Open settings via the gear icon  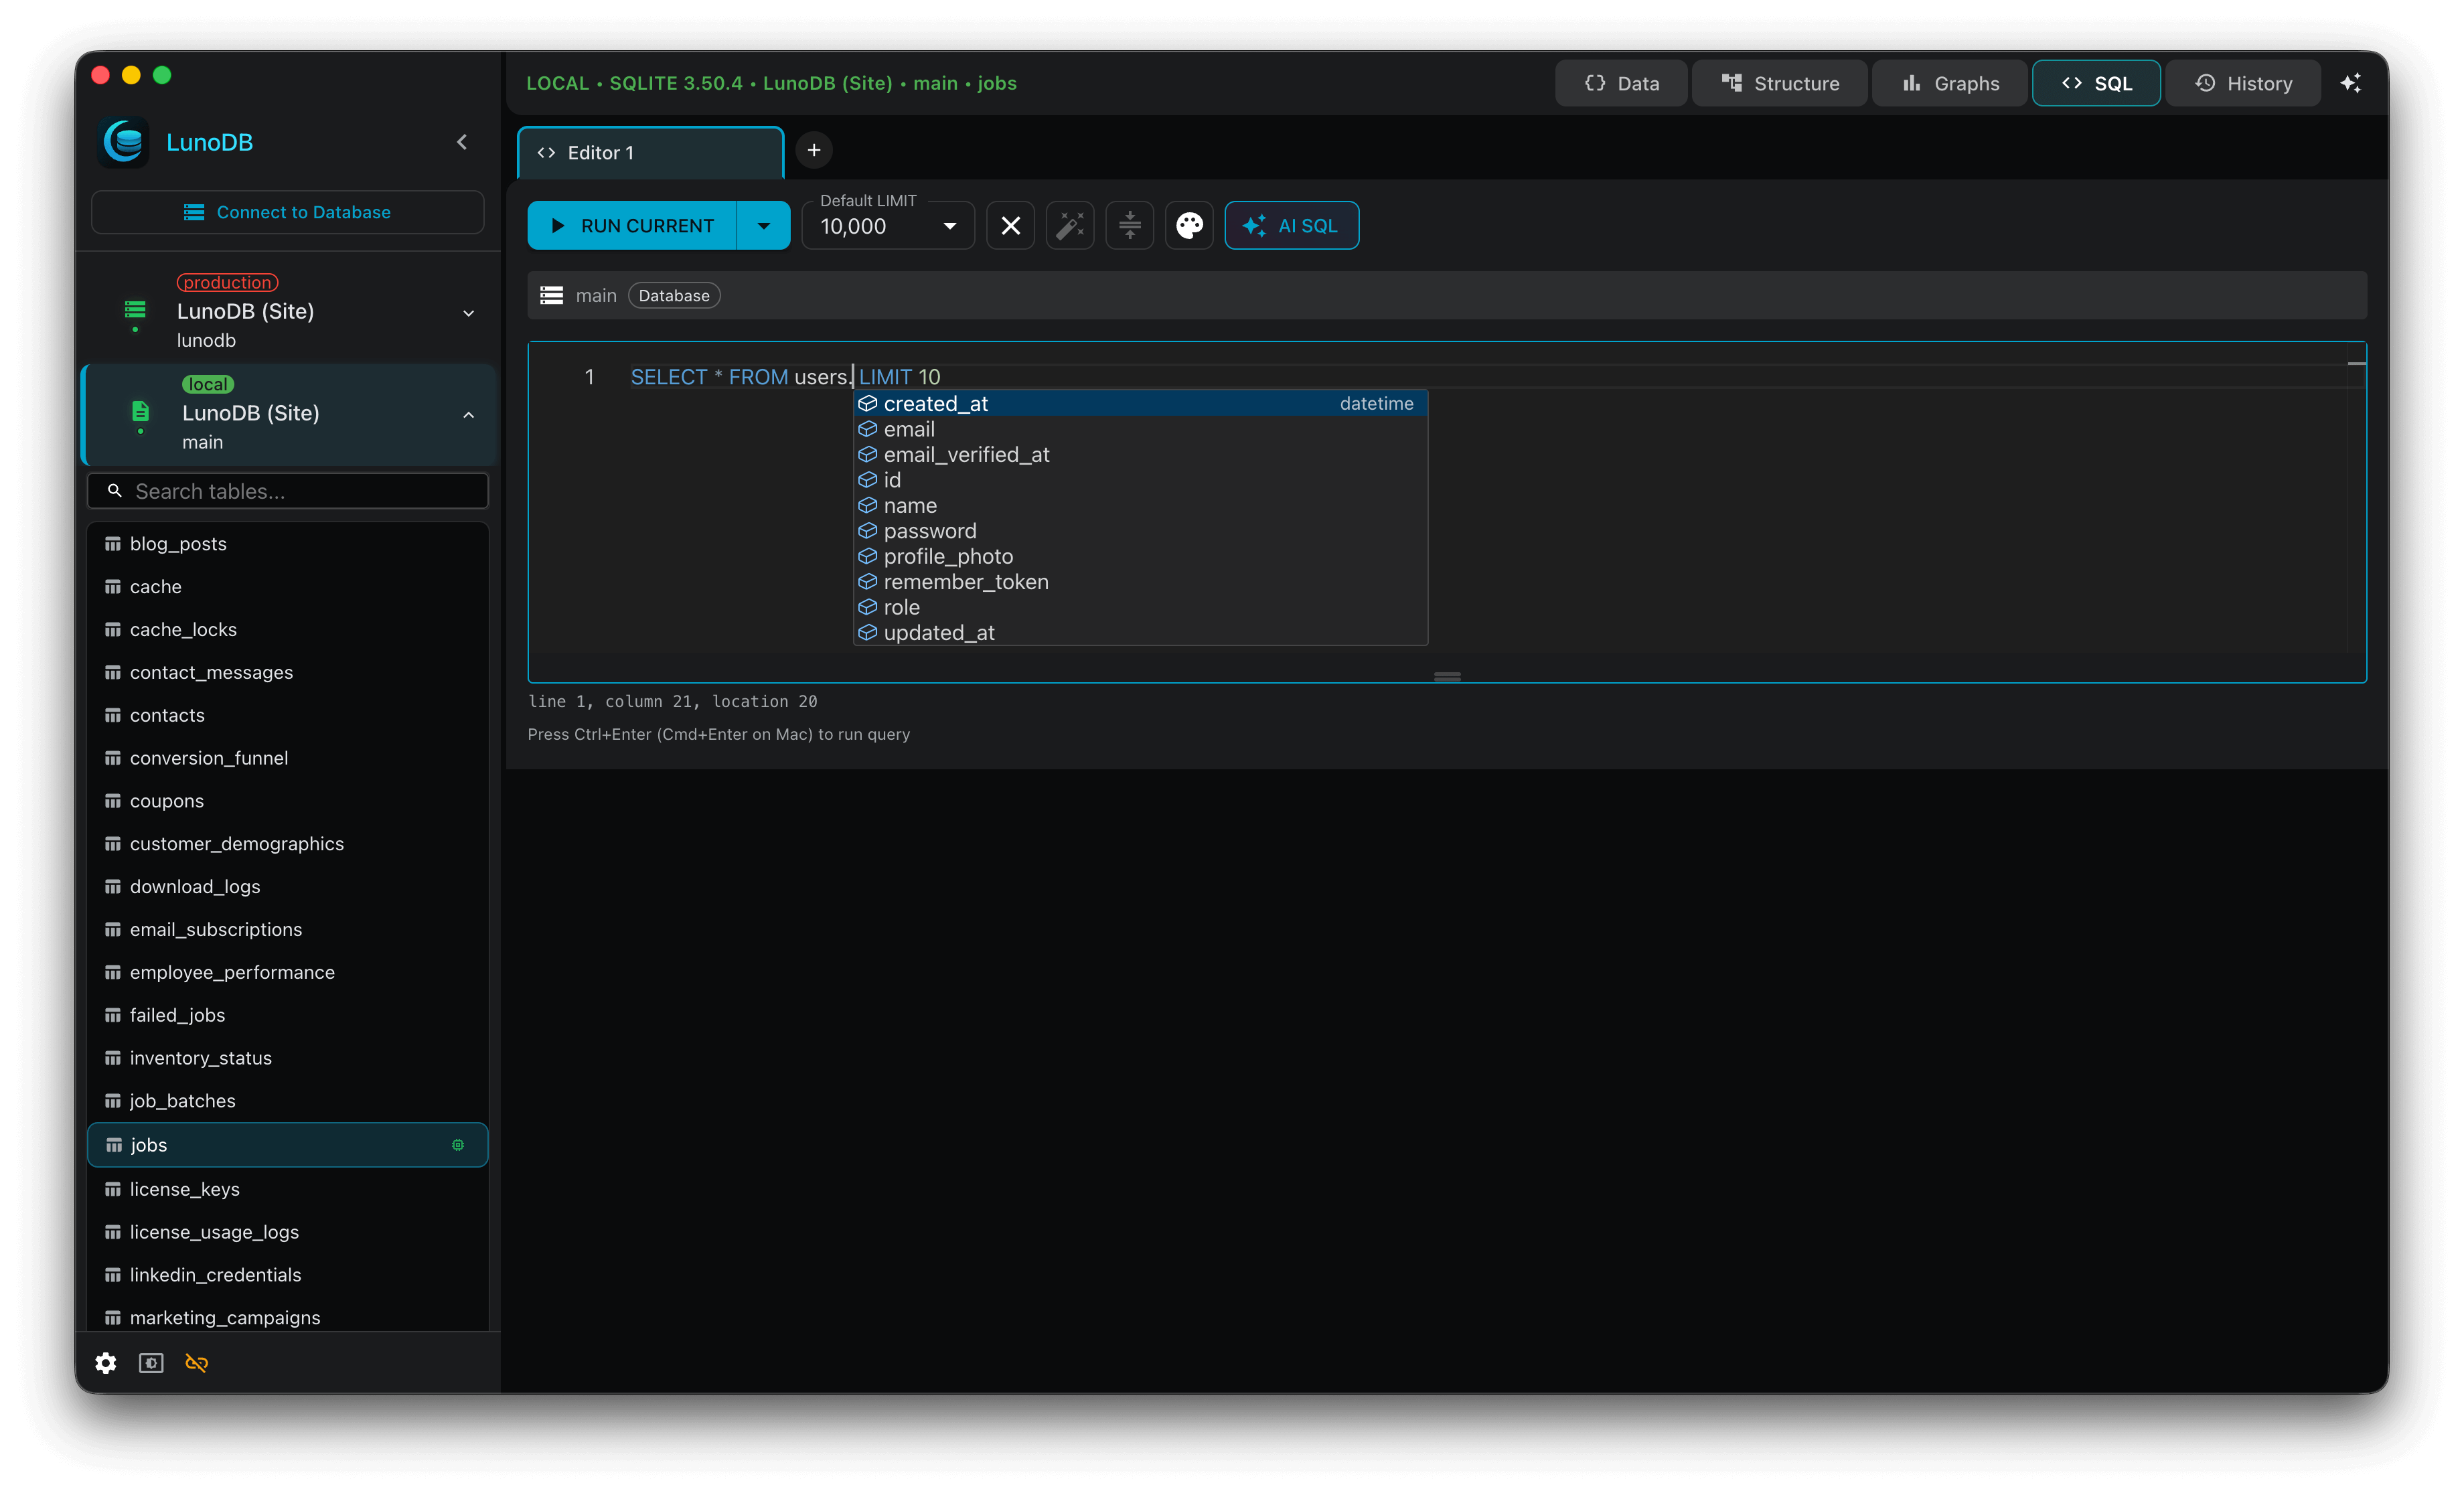coord(106,1363)
